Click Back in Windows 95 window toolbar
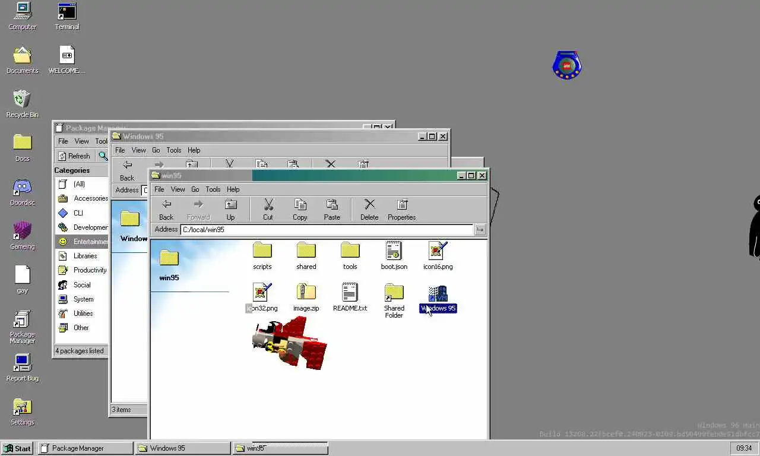 tap(127, 170)
